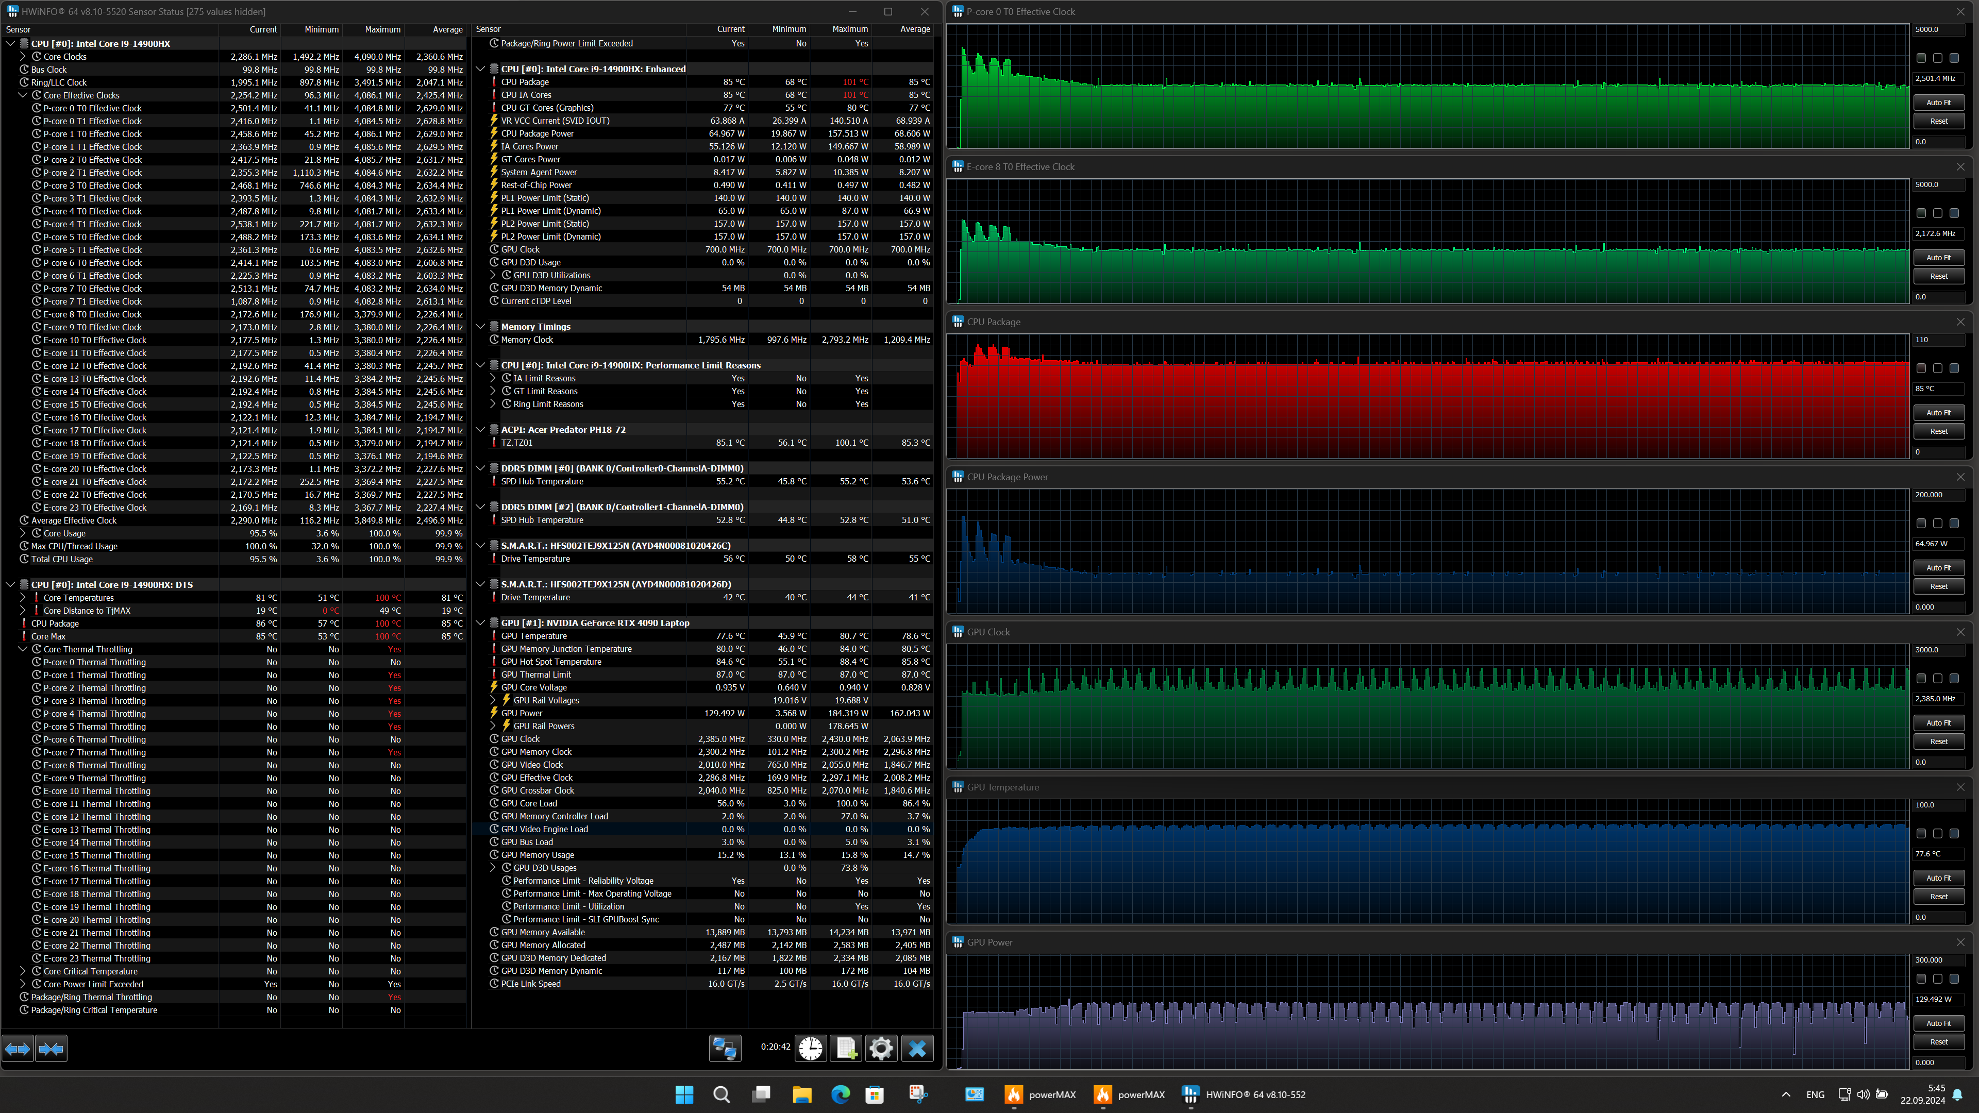The width and height of the screenshot is (1979, 1113).
Task: Toggle first checkbox in CPU Package graph
Action: pos(1921,369)
